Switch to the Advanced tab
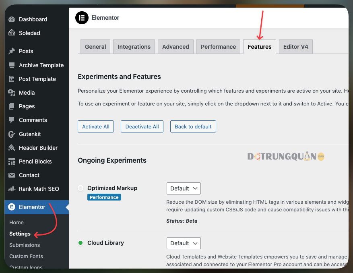Viewport: 353px width, 273px height. [x=175, y=47]
